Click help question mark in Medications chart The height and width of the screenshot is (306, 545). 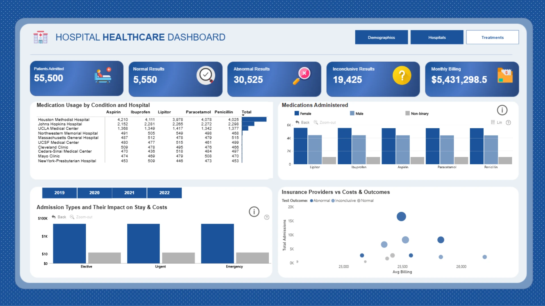click(508, 122)
